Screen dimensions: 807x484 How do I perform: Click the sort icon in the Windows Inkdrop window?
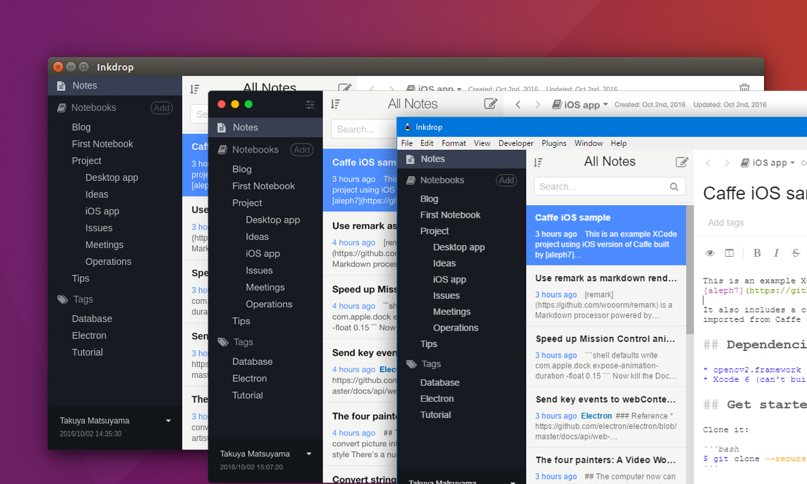[538, 162]
